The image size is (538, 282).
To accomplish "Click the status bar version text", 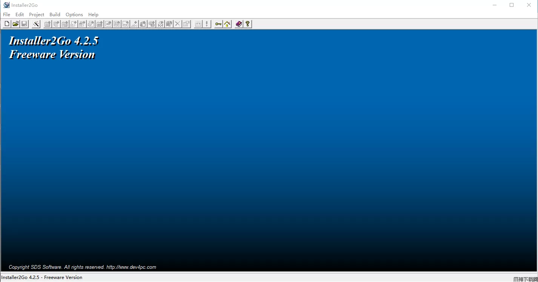I will pos(42,277).
